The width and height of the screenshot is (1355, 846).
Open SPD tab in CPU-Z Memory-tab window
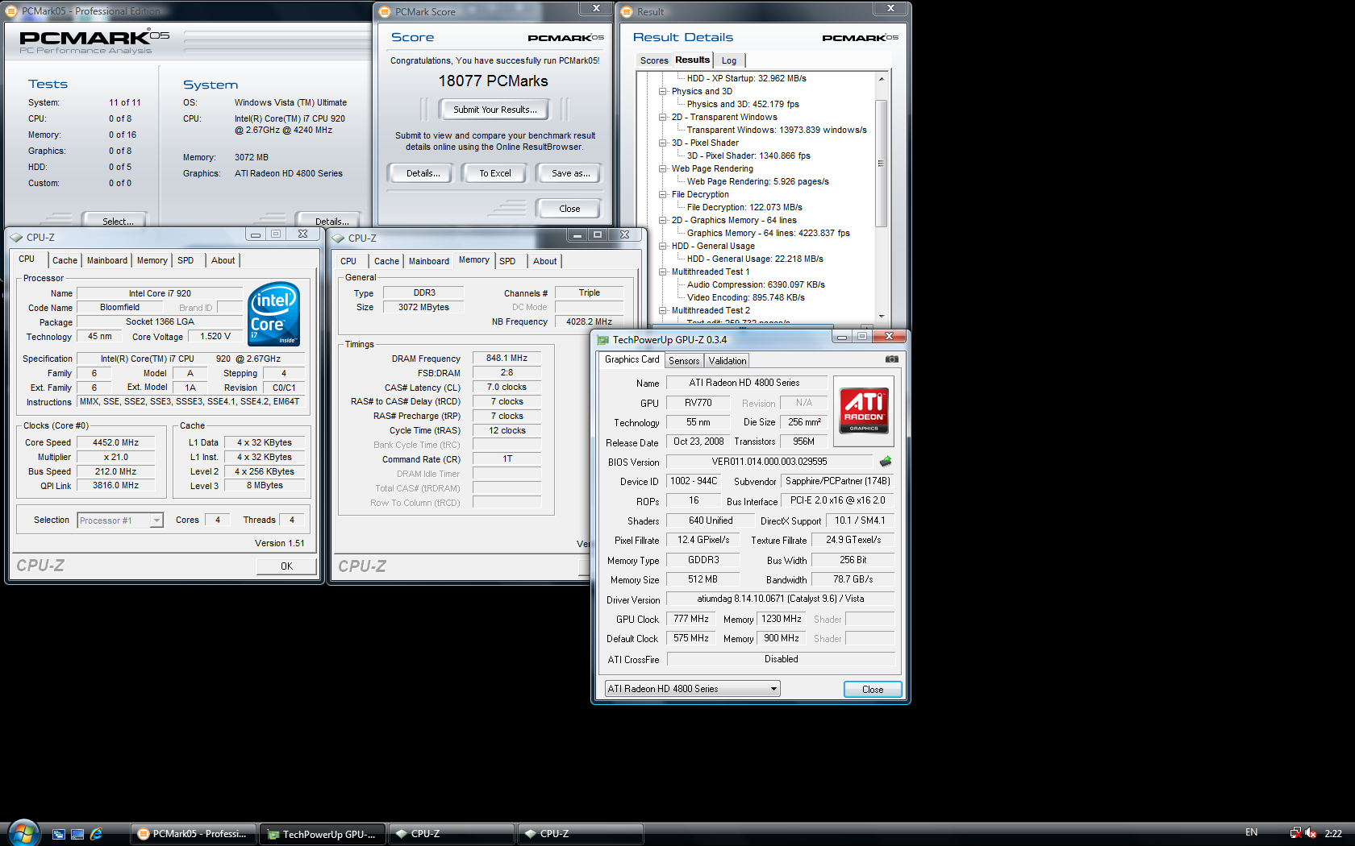click(507, 261)
